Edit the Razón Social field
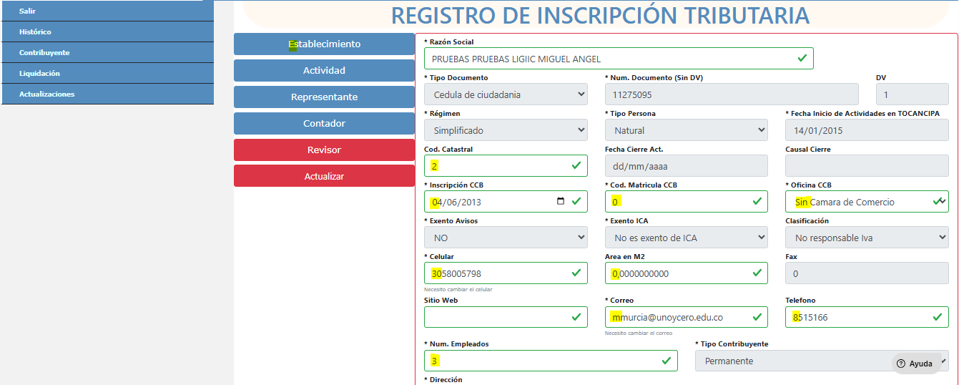The height and width of the screenshot is (385, 959). [x=619, y=59]
